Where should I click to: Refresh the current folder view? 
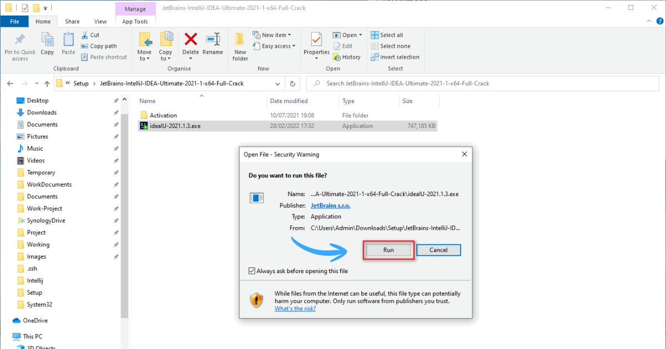[292, 84]
